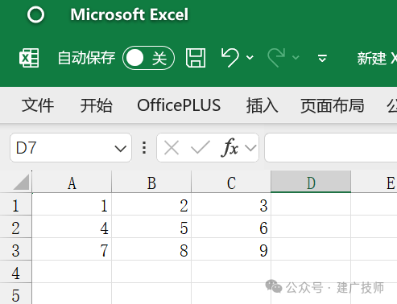This screenshot has width=397, height=304.
Task: Click cell C1 containing 3
Action: (x=231, y=204)
